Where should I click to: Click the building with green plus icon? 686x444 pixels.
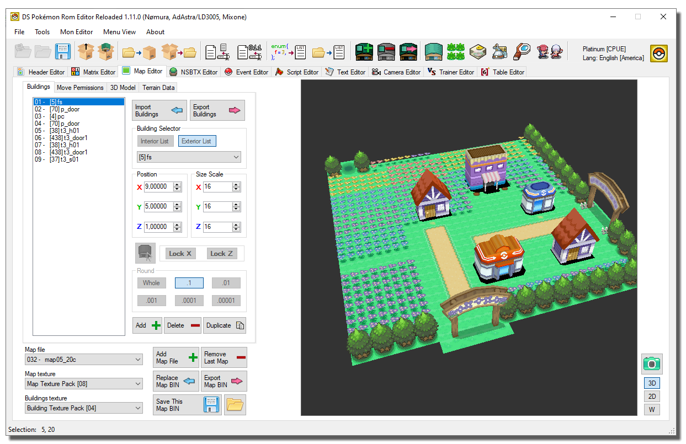pos(364,52)
